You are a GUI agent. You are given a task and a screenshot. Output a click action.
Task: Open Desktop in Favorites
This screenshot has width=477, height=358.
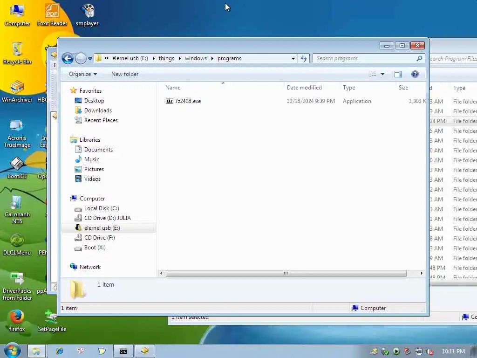click(x=94, y=101)
